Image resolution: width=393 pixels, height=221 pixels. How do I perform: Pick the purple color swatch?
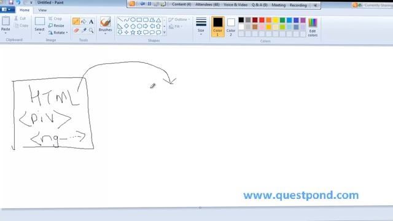303,20
